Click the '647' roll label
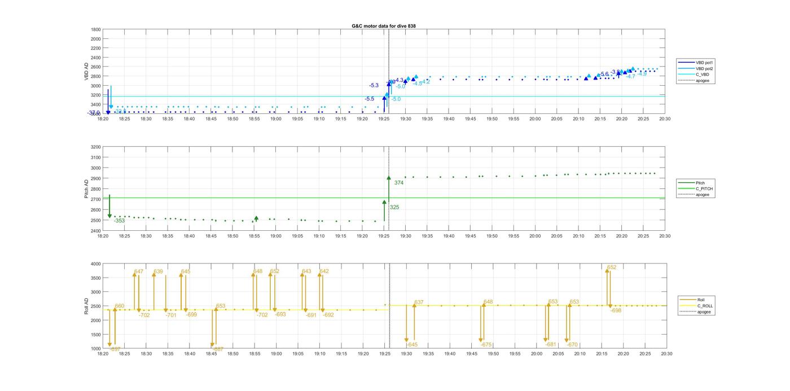 (139, 271)
